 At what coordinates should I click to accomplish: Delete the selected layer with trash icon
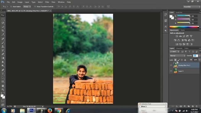point(197,106)
